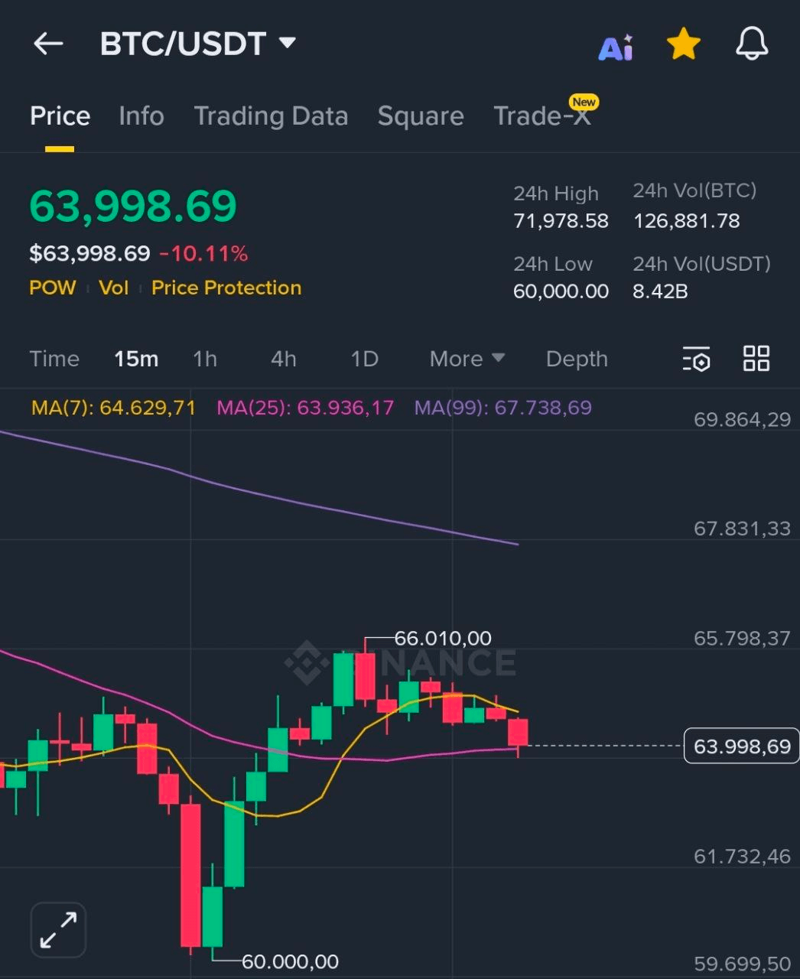Switch to the Info tab
This screenshot has height=979, width=800.
click(x=141, y=116)
